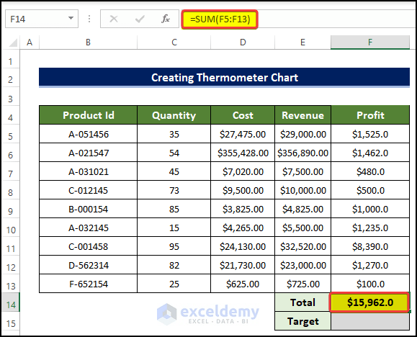417x337 pixels.
Task: Select cell containing A-021547
Action: pos(88,153)
